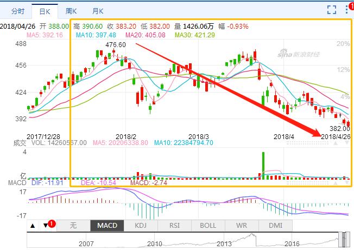This screenshot has width=354, height=250.
Task: Click the 488 price axis label
Action: tap(21, 44)
